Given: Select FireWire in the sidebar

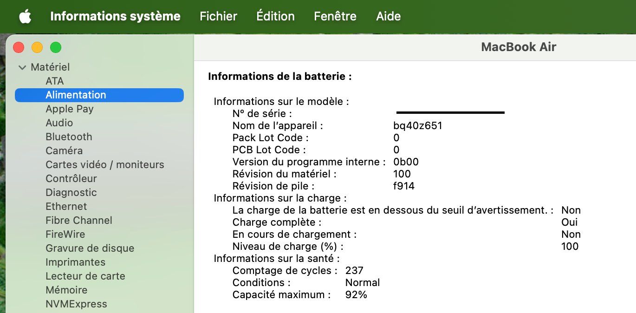Looking at the screenshot, I should (65, 235).
